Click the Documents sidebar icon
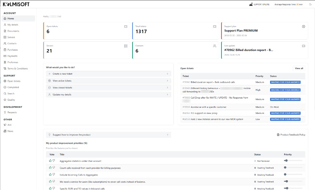 tap(5, 31)
